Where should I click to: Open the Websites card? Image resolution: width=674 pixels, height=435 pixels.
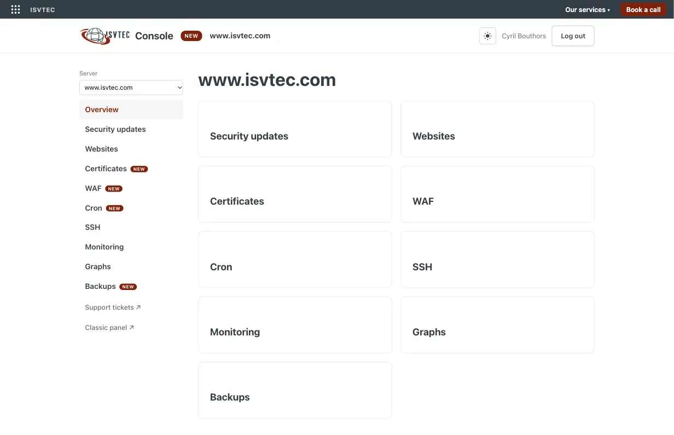(497, 129)
